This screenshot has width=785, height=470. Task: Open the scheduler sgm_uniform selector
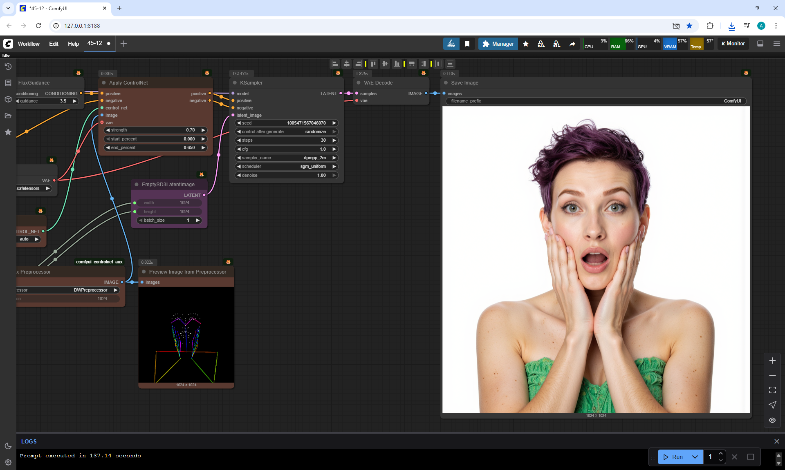click(286, 167)
